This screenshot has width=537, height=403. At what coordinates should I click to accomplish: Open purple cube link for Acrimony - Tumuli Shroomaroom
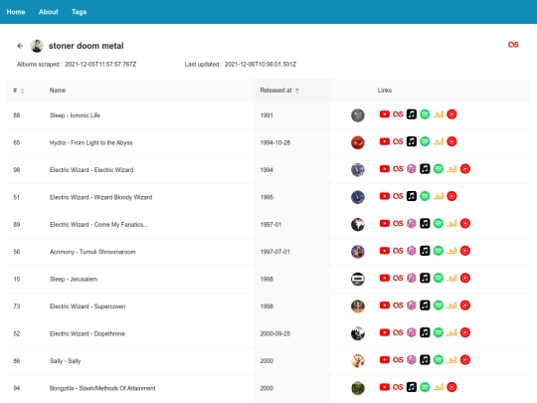point(412,251)
